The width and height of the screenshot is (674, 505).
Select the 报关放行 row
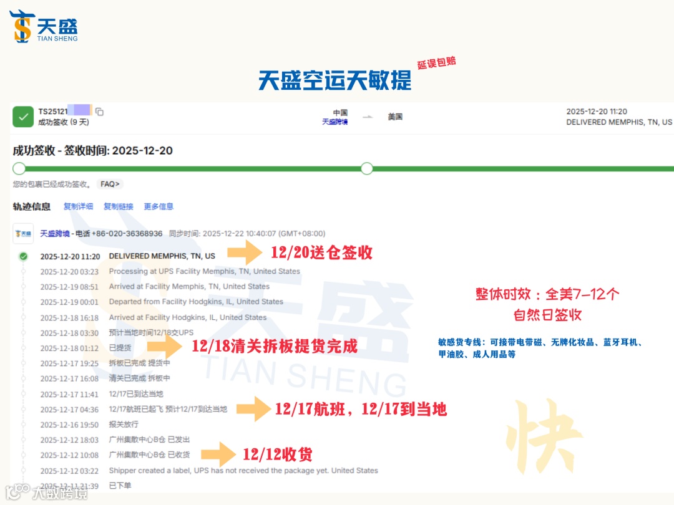(x=89, y=425)
